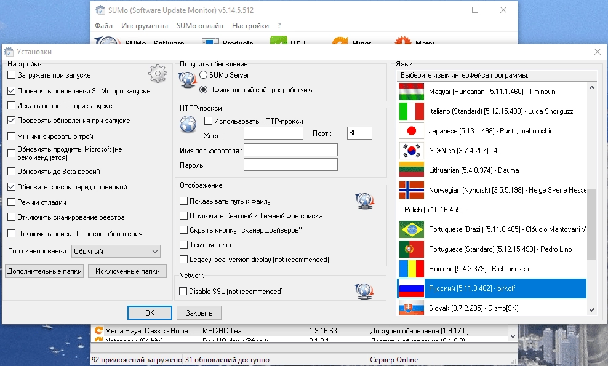608x366 pixels.
Task: Click the globe monitor icon beside SUMo Server
Action: tap(188, 80)
